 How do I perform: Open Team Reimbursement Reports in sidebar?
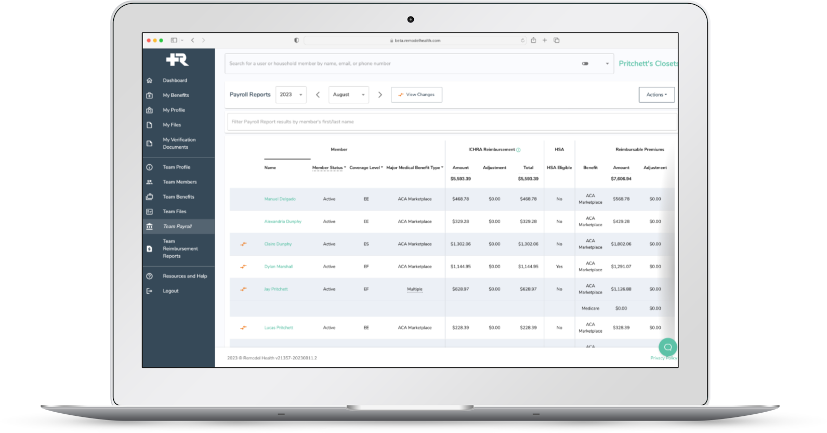(x=180, y=248)
